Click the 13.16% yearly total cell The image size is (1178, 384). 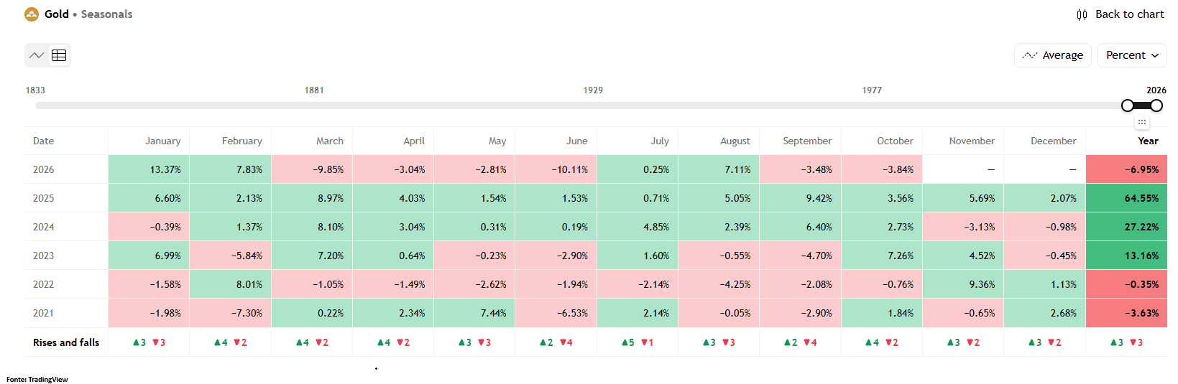[1126, 256]
